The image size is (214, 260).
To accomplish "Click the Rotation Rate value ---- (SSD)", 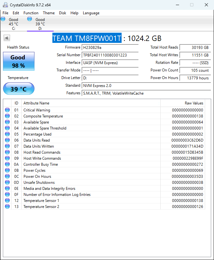I will 195,63.
